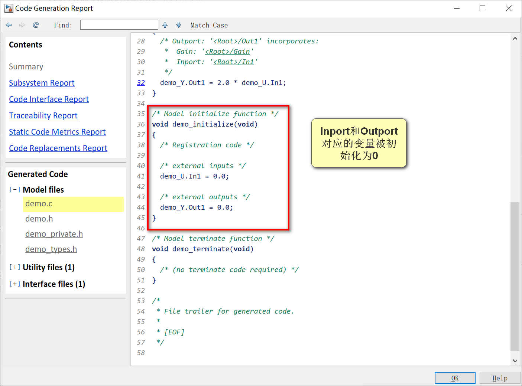Open the Static Code Metrics Report link
The image size is (522, 386).
pyautogui.click(x=57, y=132)
